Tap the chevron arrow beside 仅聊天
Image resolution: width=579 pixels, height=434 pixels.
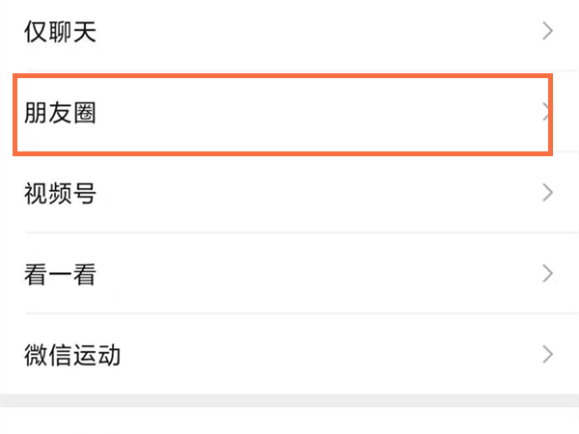(x=548, y=32)
